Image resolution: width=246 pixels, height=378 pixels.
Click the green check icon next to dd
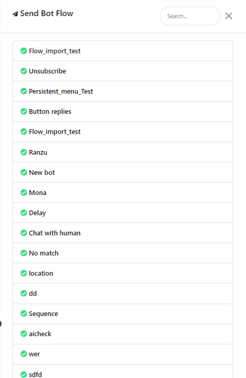pyautogui.click(x=24, y=293)
